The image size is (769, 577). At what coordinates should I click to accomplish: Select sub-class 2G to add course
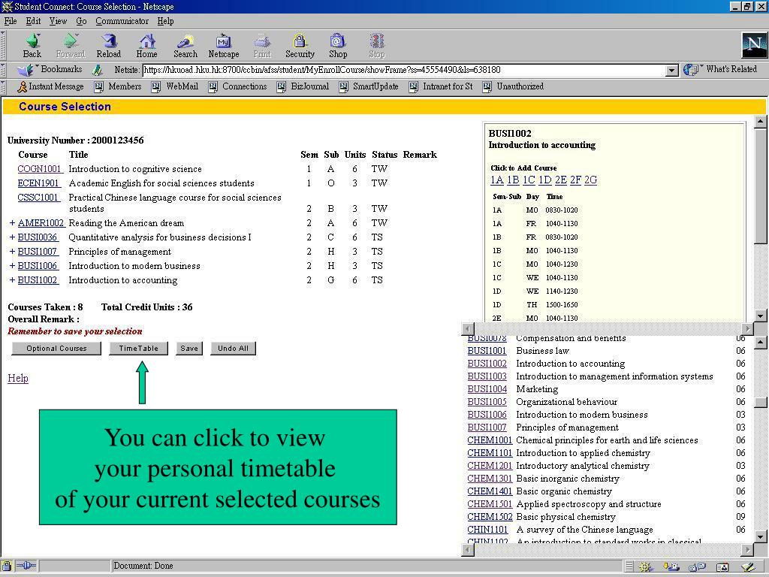[x=590, y=180]
